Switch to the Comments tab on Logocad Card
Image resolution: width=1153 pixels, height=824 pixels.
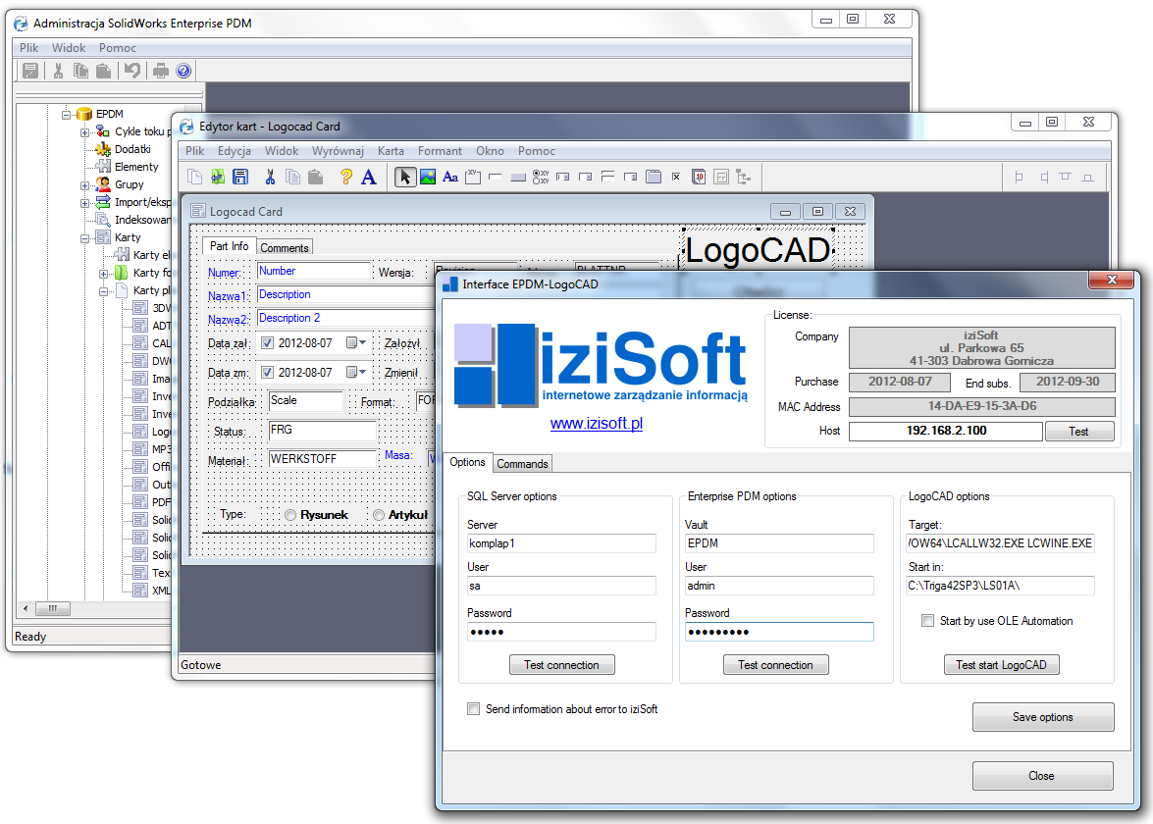284,248
